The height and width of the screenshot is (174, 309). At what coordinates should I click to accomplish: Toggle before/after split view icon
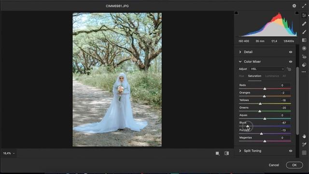tap(226, 153)
